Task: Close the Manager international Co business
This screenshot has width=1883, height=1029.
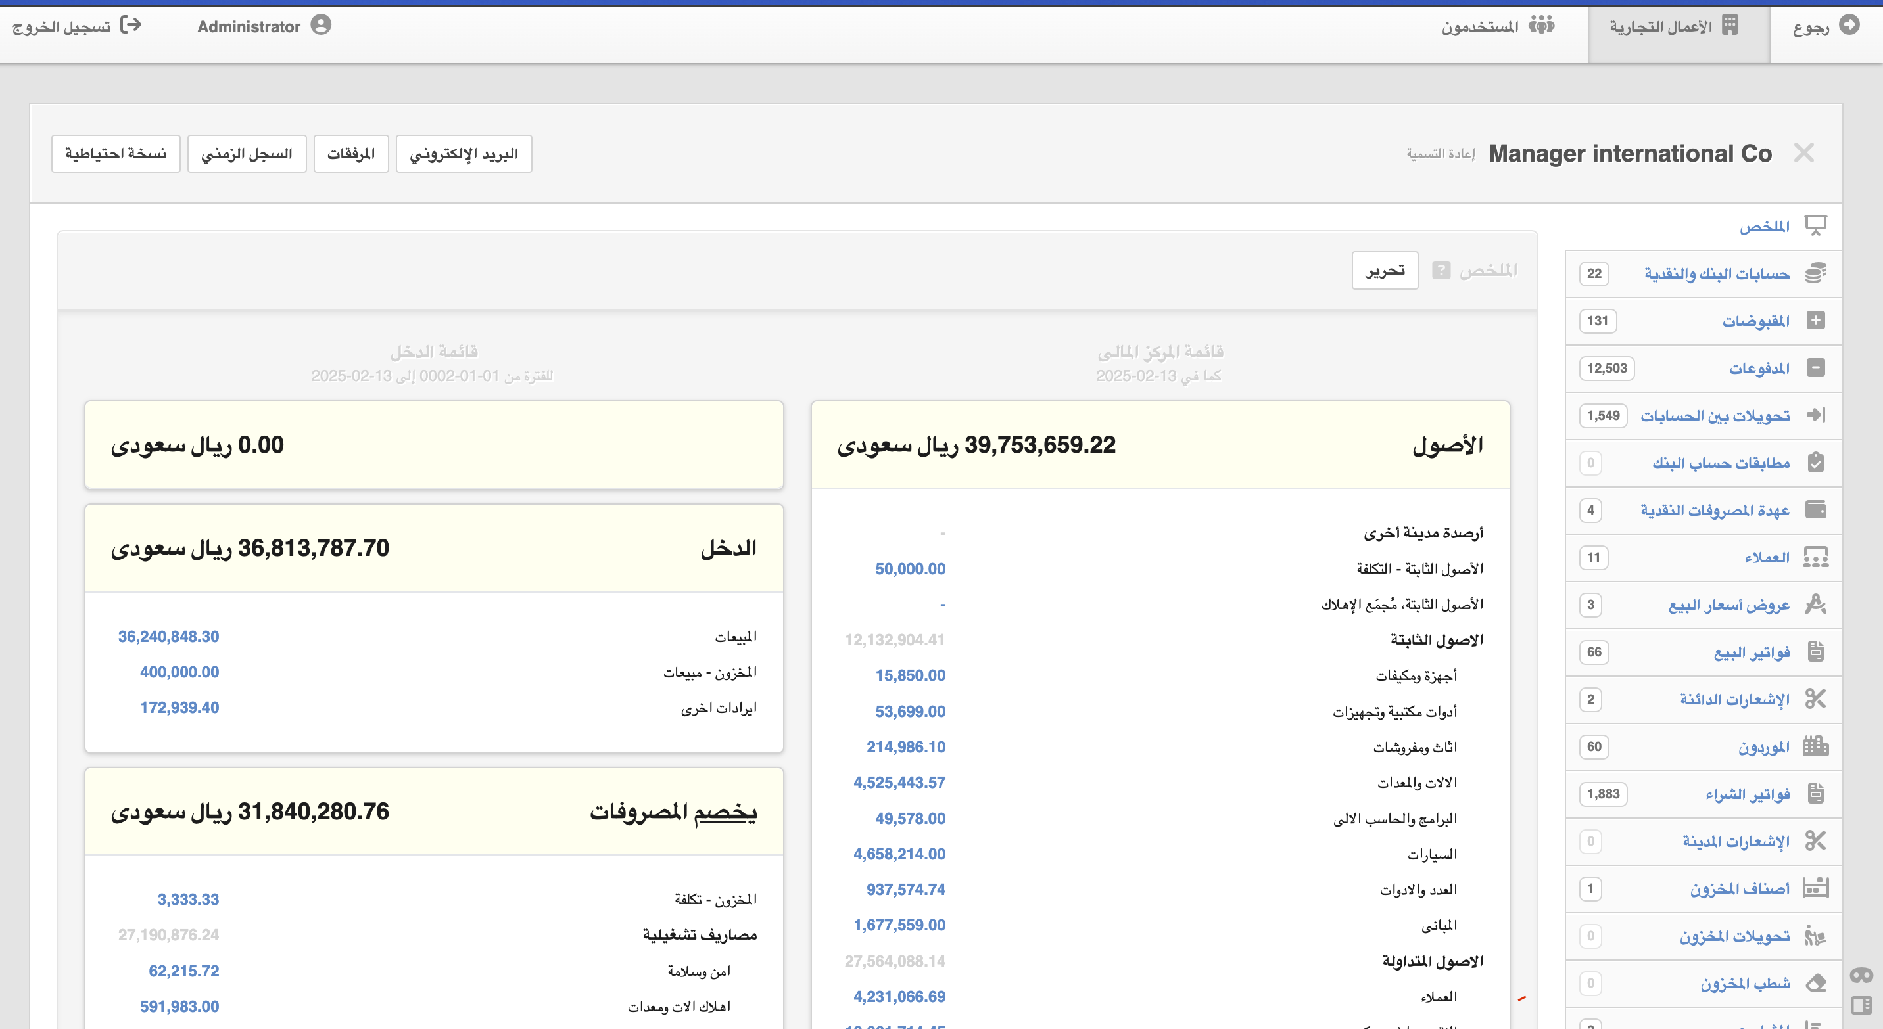Action: click(1803, 153)
